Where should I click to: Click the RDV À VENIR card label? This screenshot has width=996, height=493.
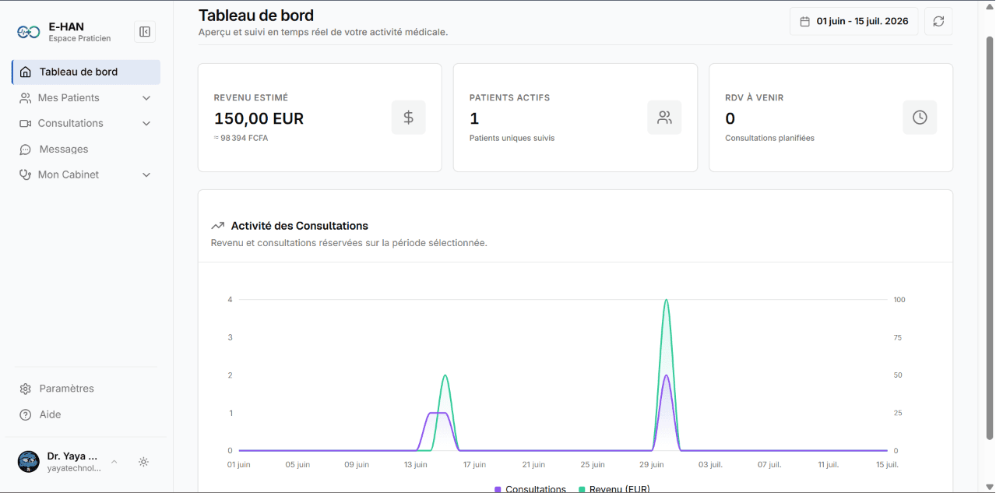click(755, 98)
